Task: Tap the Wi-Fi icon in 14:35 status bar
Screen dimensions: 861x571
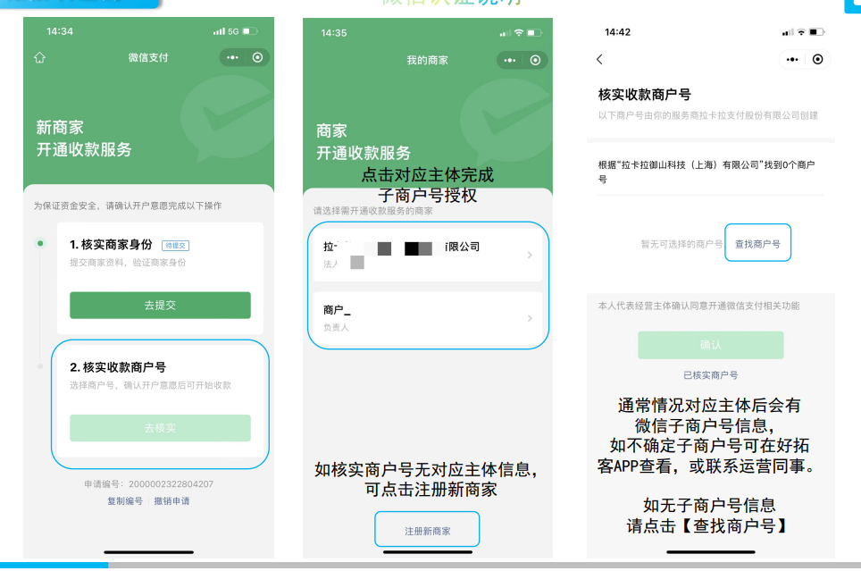Action: [518, 33]
